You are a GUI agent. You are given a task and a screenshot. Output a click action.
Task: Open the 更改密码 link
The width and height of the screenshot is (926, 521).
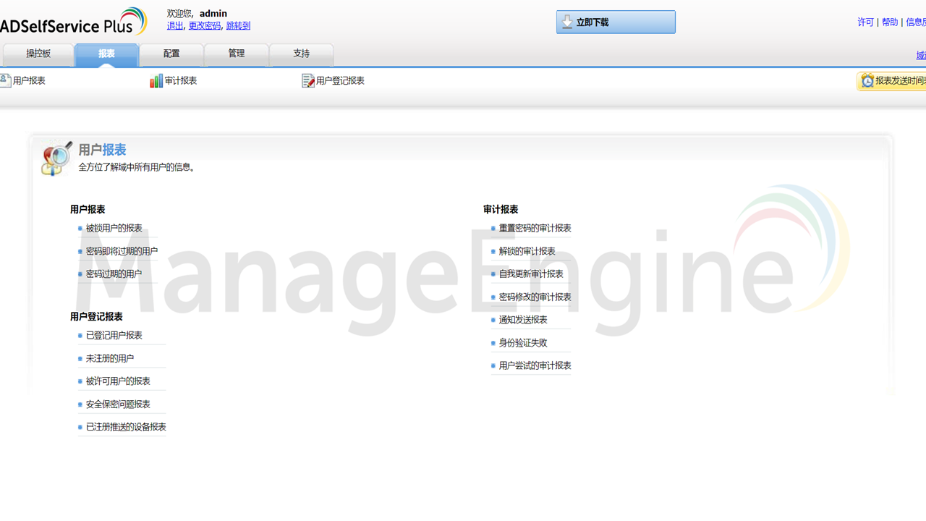[x=203, y=25]
